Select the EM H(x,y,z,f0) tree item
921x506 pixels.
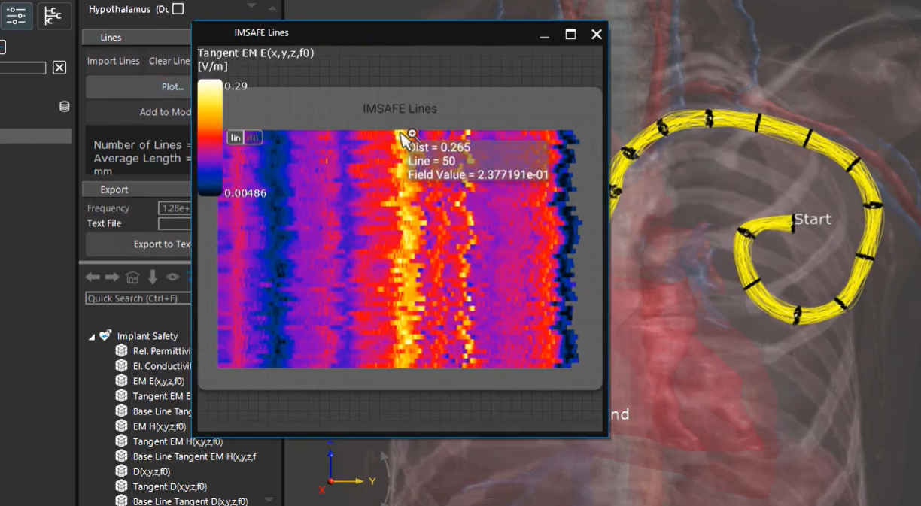tap(159, 426)
